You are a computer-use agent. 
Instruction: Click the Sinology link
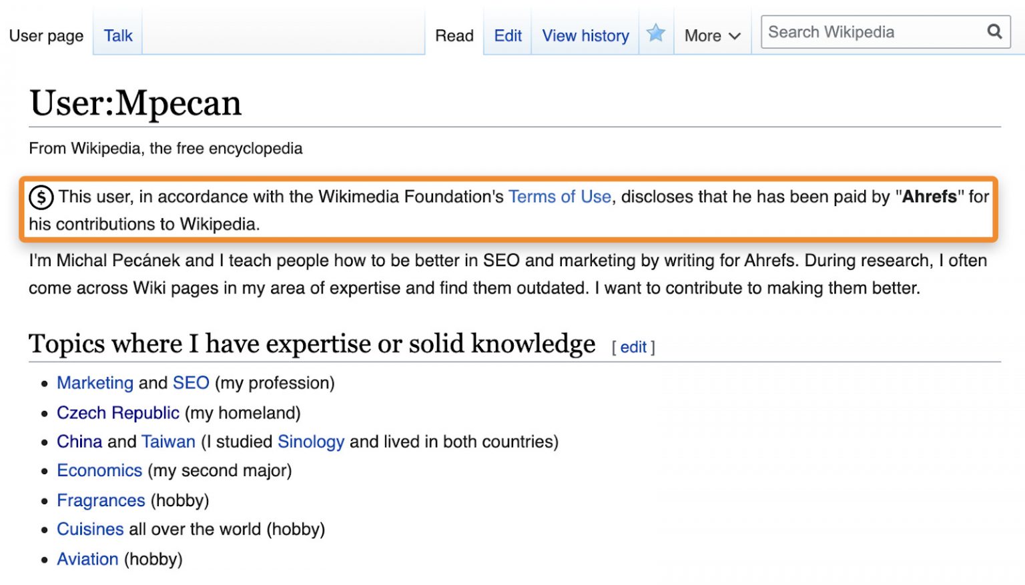311,442
